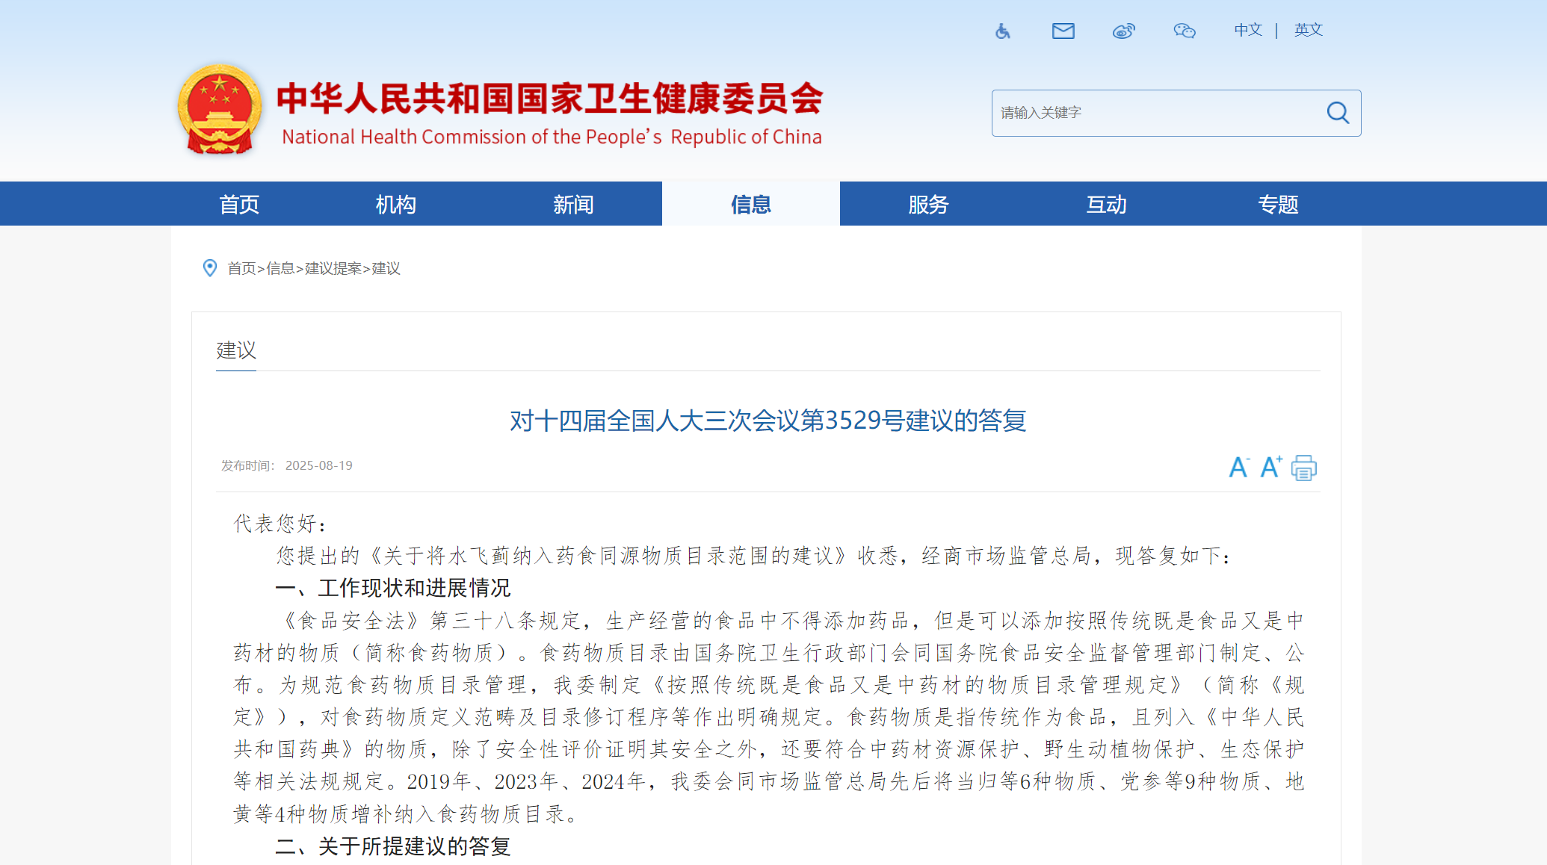The width and height of the screenshot is (1547, 865).
Task: Click the breadcrumb location pin icon
Action: 210,269
